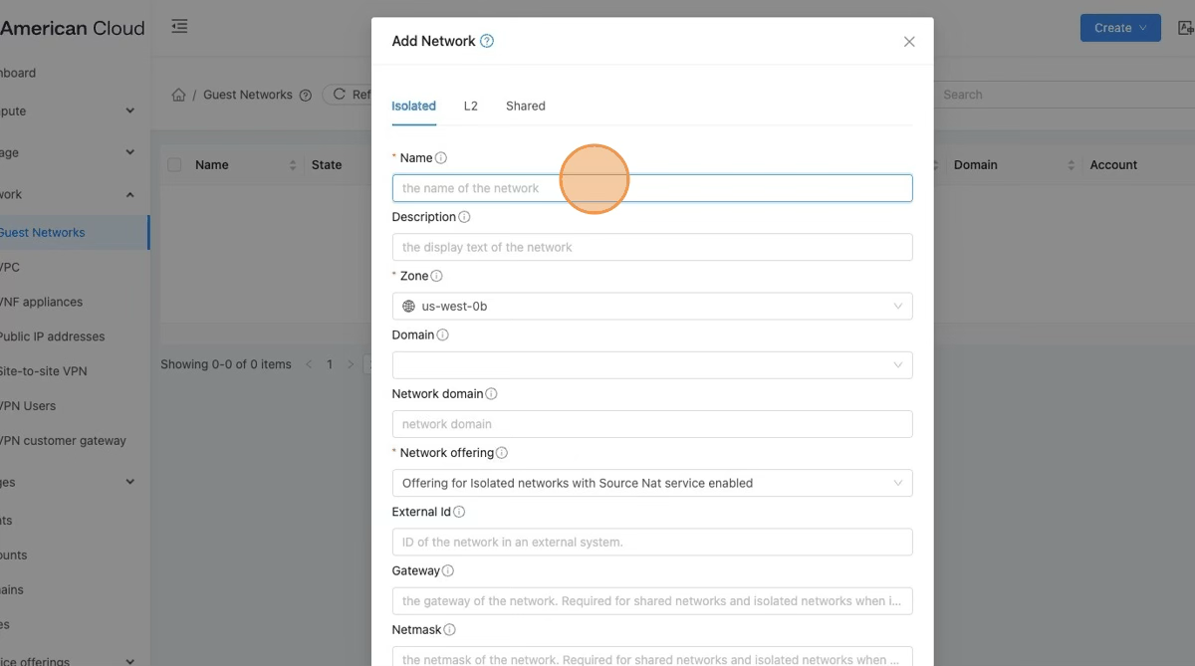Click the Description text field
The height and width of the screenshot is (666, 1195).
(x=652, y=247)
